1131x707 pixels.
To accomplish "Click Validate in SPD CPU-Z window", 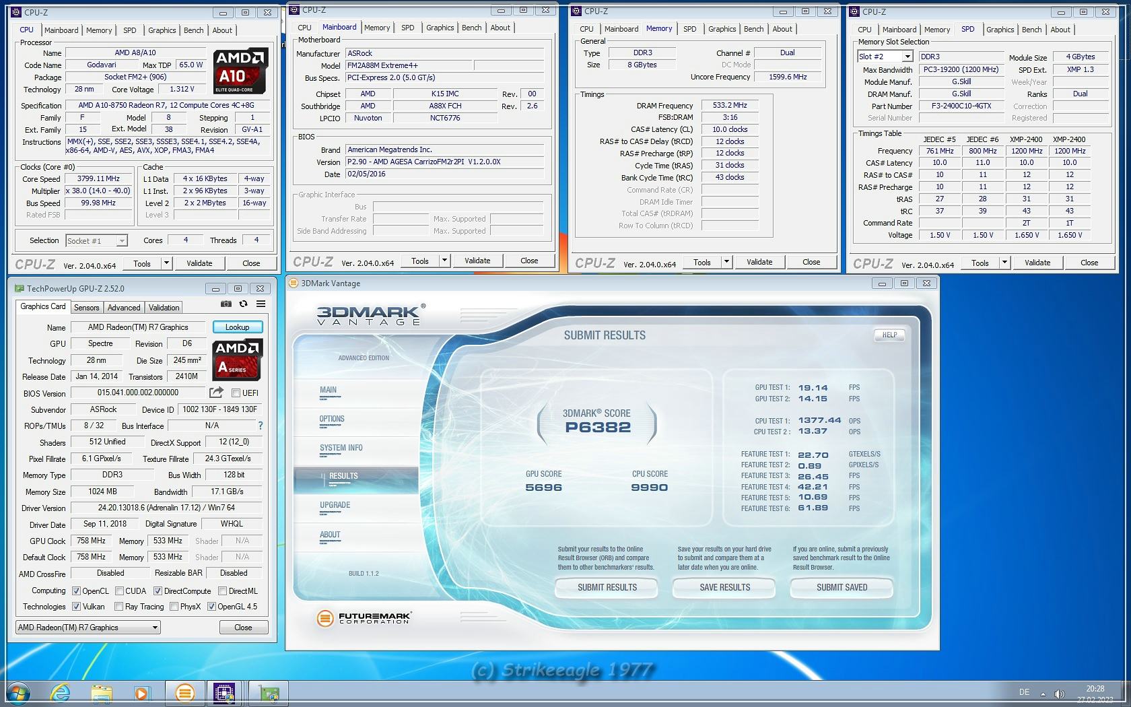I will [1037, 263].
